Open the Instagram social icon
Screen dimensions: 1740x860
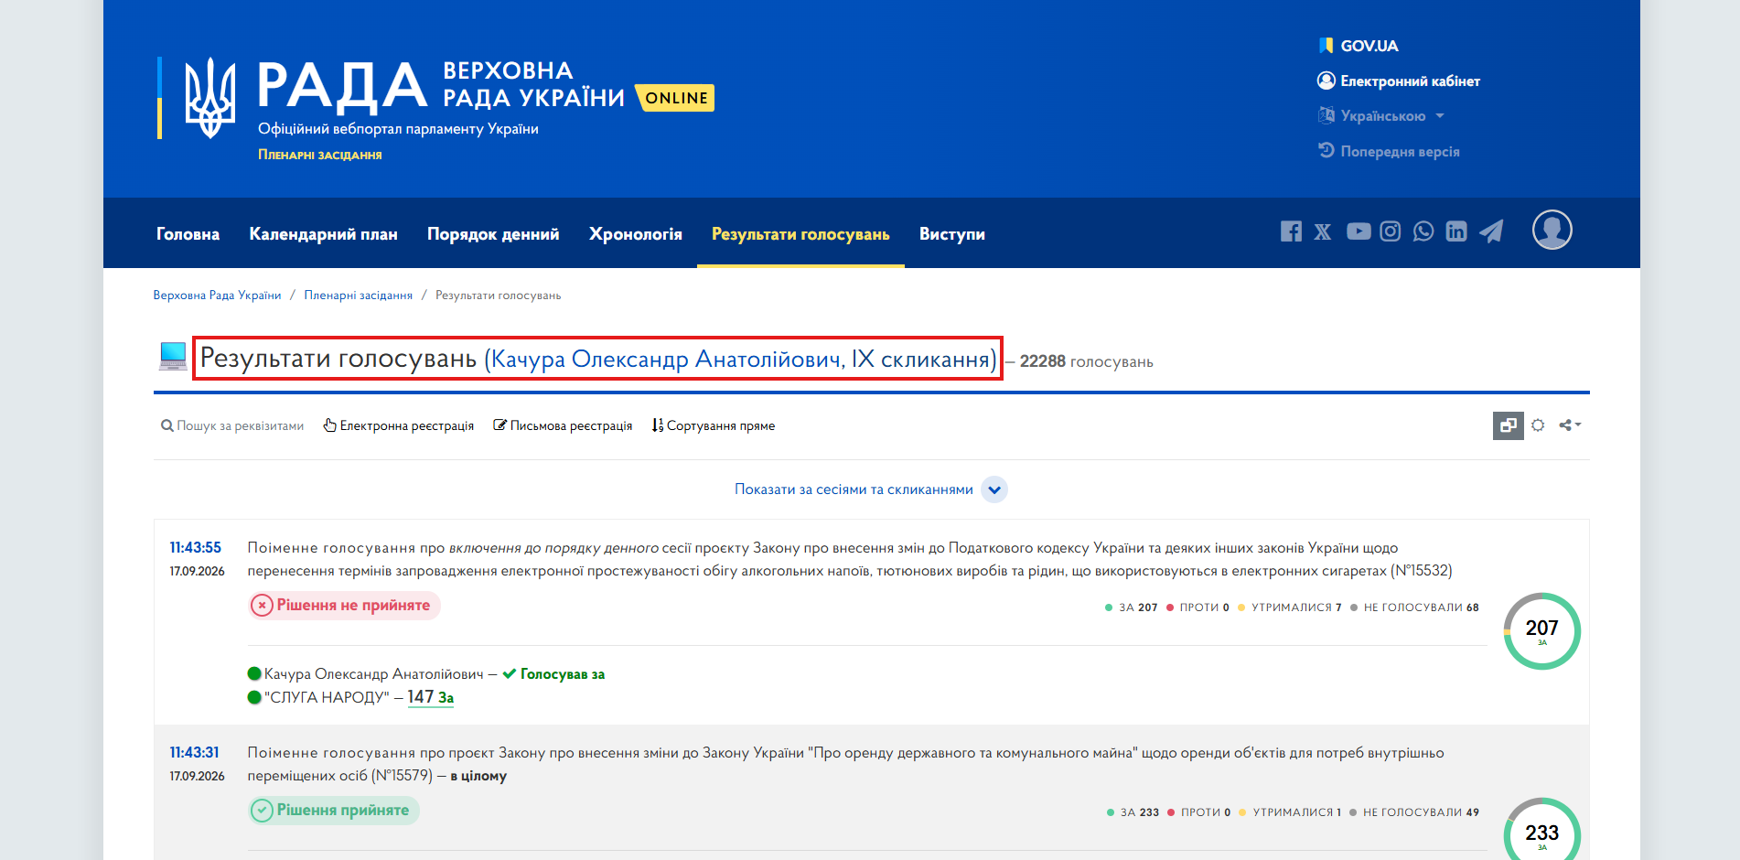pos(1391,231)
